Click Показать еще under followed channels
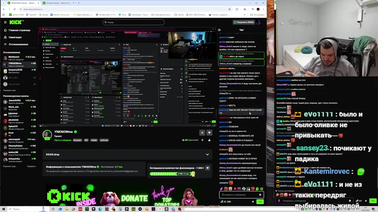The image size is (378, 212). 9,90
